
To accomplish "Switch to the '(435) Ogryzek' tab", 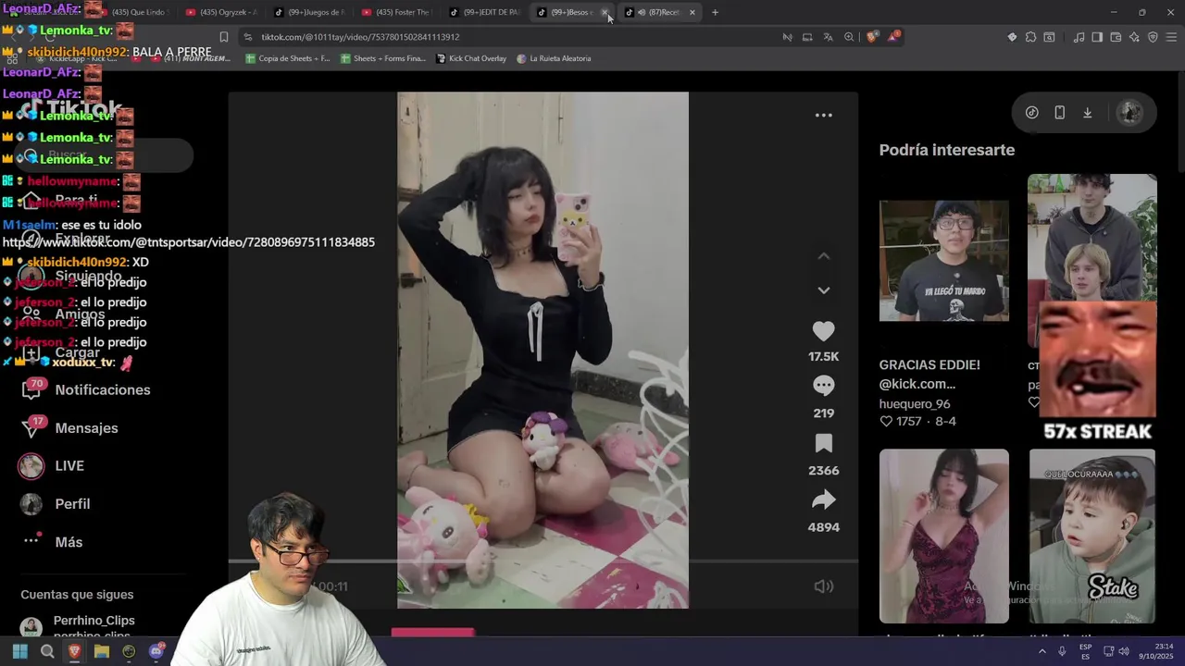I will [219, 12].
